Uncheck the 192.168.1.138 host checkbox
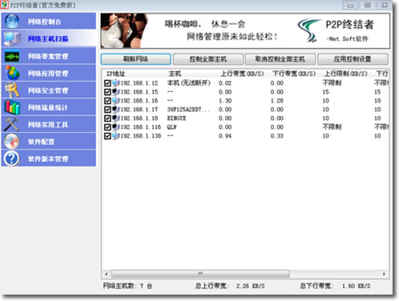This screenshot has width=399, height=301. pyautogui.click(x=107, y=136)
